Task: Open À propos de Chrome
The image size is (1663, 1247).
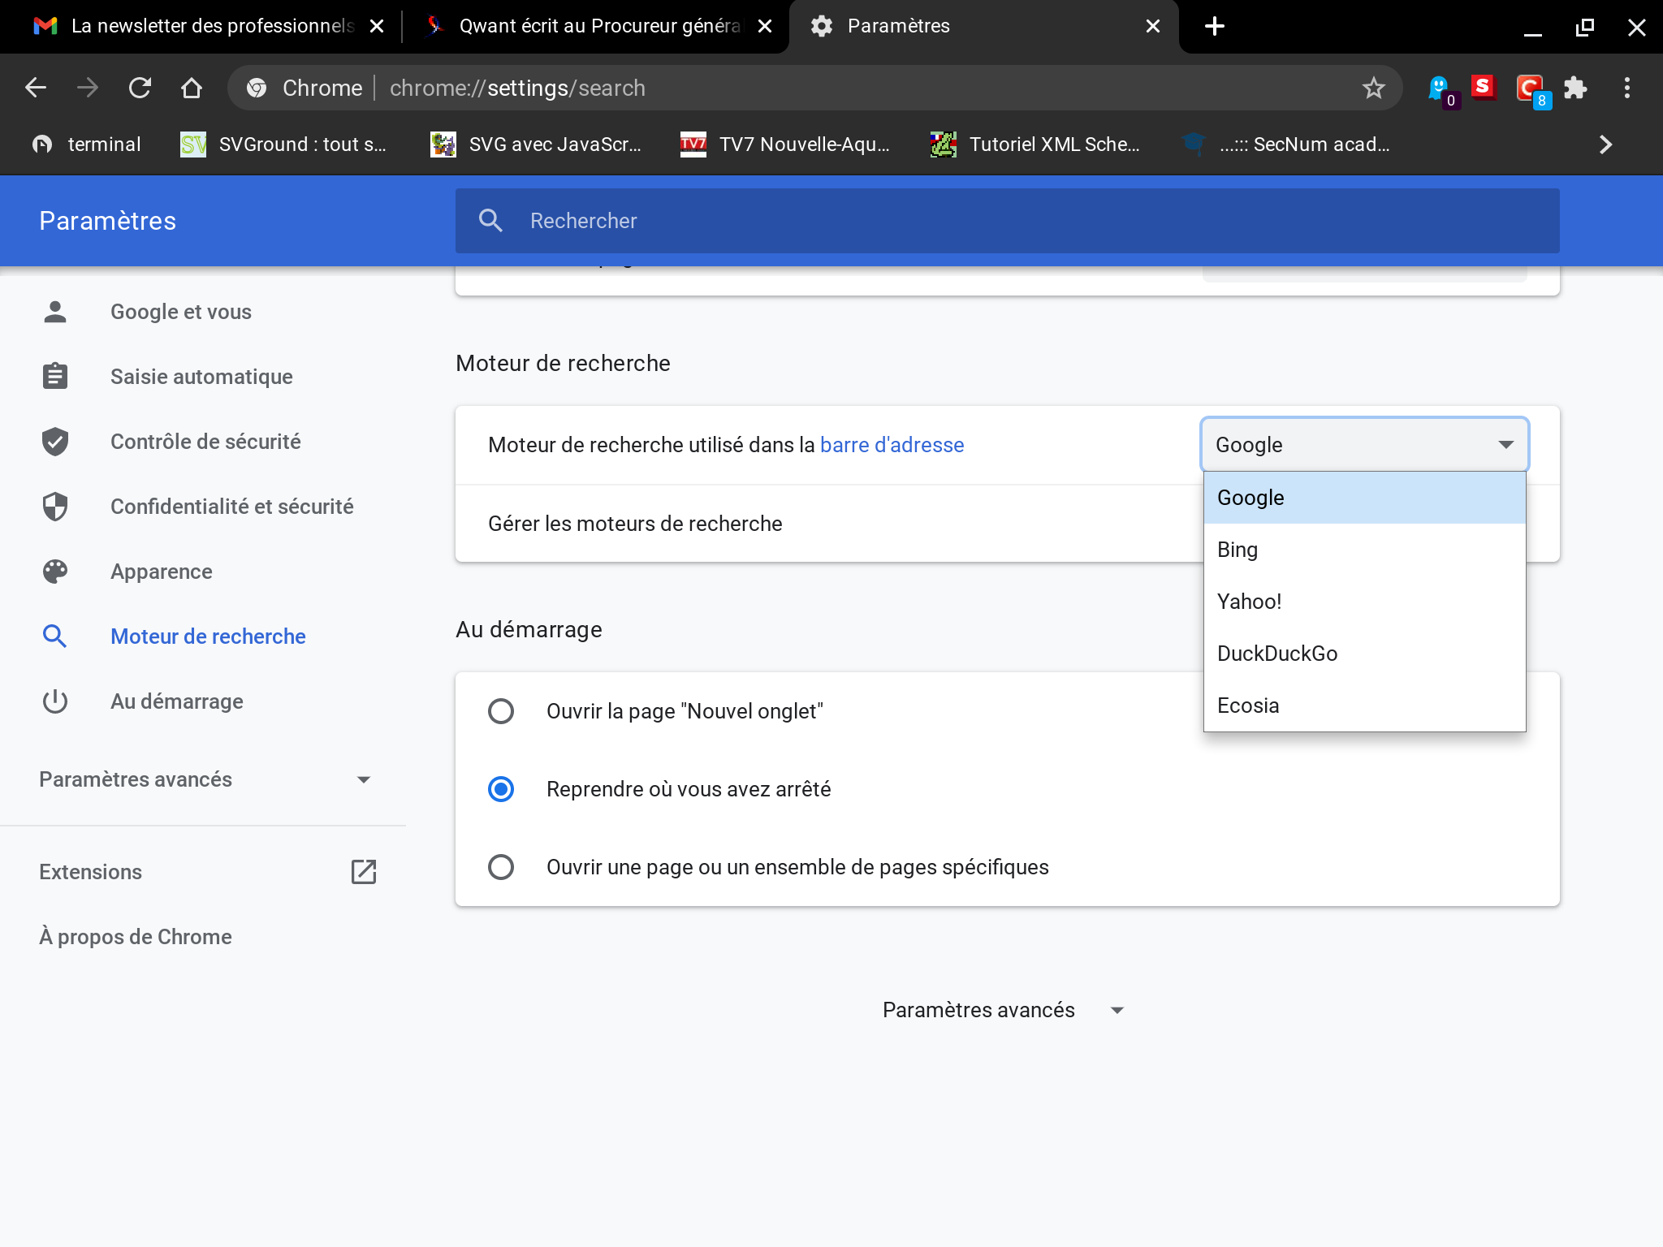Action: (x=135, y=937)
